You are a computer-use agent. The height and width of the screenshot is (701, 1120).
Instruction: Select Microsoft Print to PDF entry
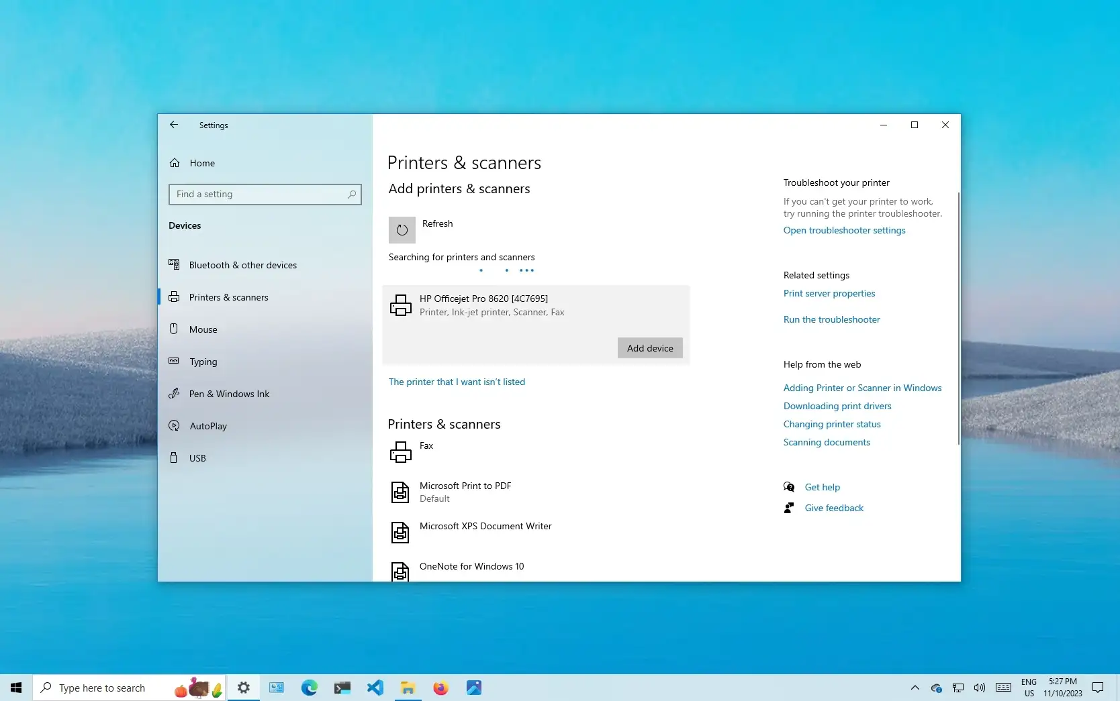pos(536,492)
